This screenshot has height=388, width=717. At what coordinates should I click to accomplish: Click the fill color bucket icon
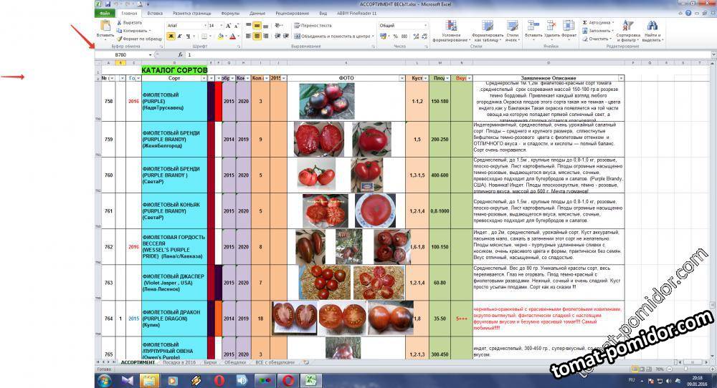tap(219, 36)
